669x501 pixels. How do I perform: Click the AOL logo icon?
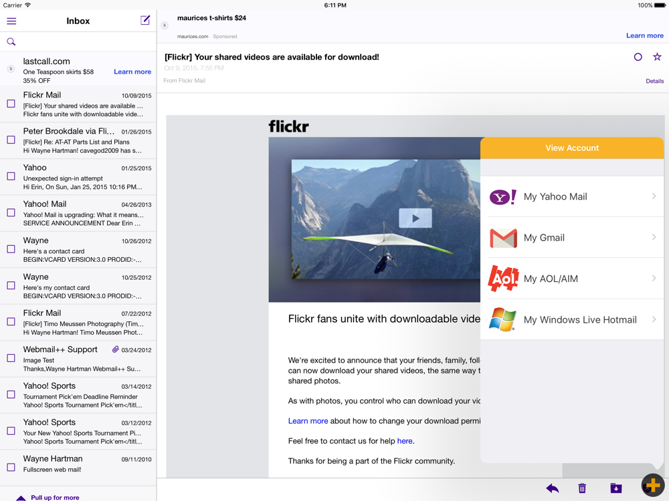[504, 279]
